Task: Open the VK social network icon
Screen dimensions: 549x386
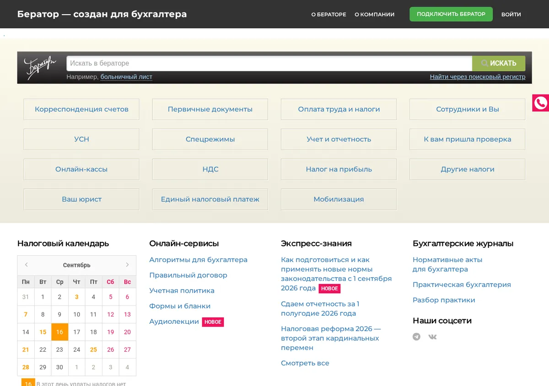Action: point(432,337)
